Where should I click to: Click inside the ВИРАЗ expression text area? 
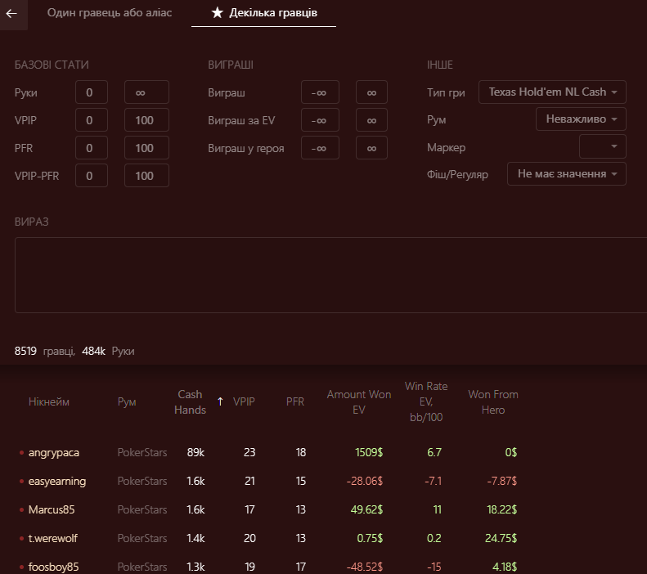pos(331,275)
